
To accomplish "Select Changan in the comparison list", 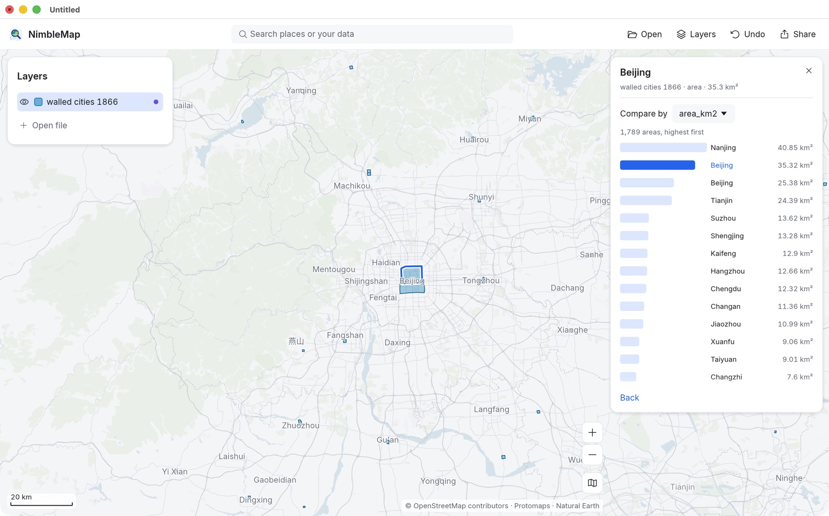I will coord(716,306).
